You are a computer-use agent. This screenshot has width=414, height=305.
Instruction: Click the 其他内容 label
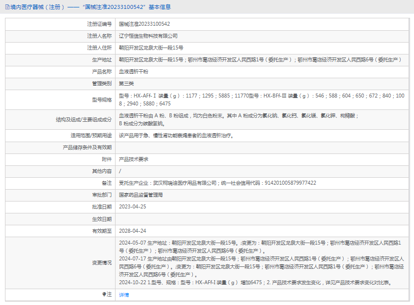102,171
